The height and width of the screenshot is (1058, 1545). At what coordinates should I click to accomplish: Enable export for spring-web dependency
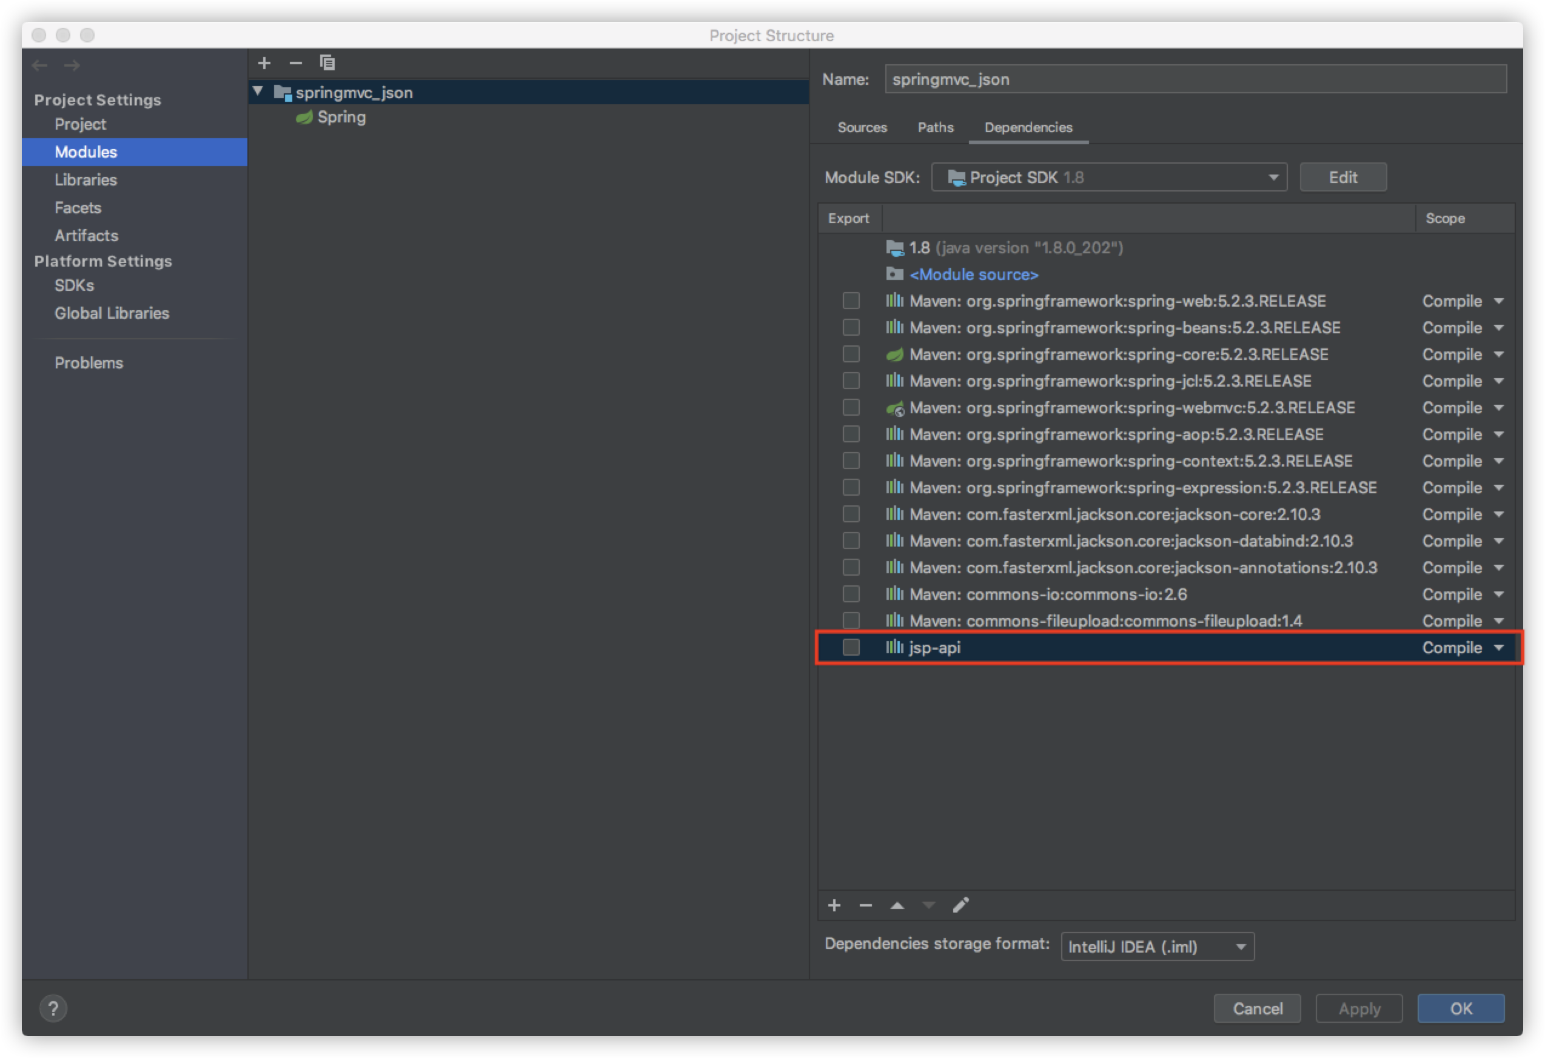pyautogui.click(x=851, y=301)
